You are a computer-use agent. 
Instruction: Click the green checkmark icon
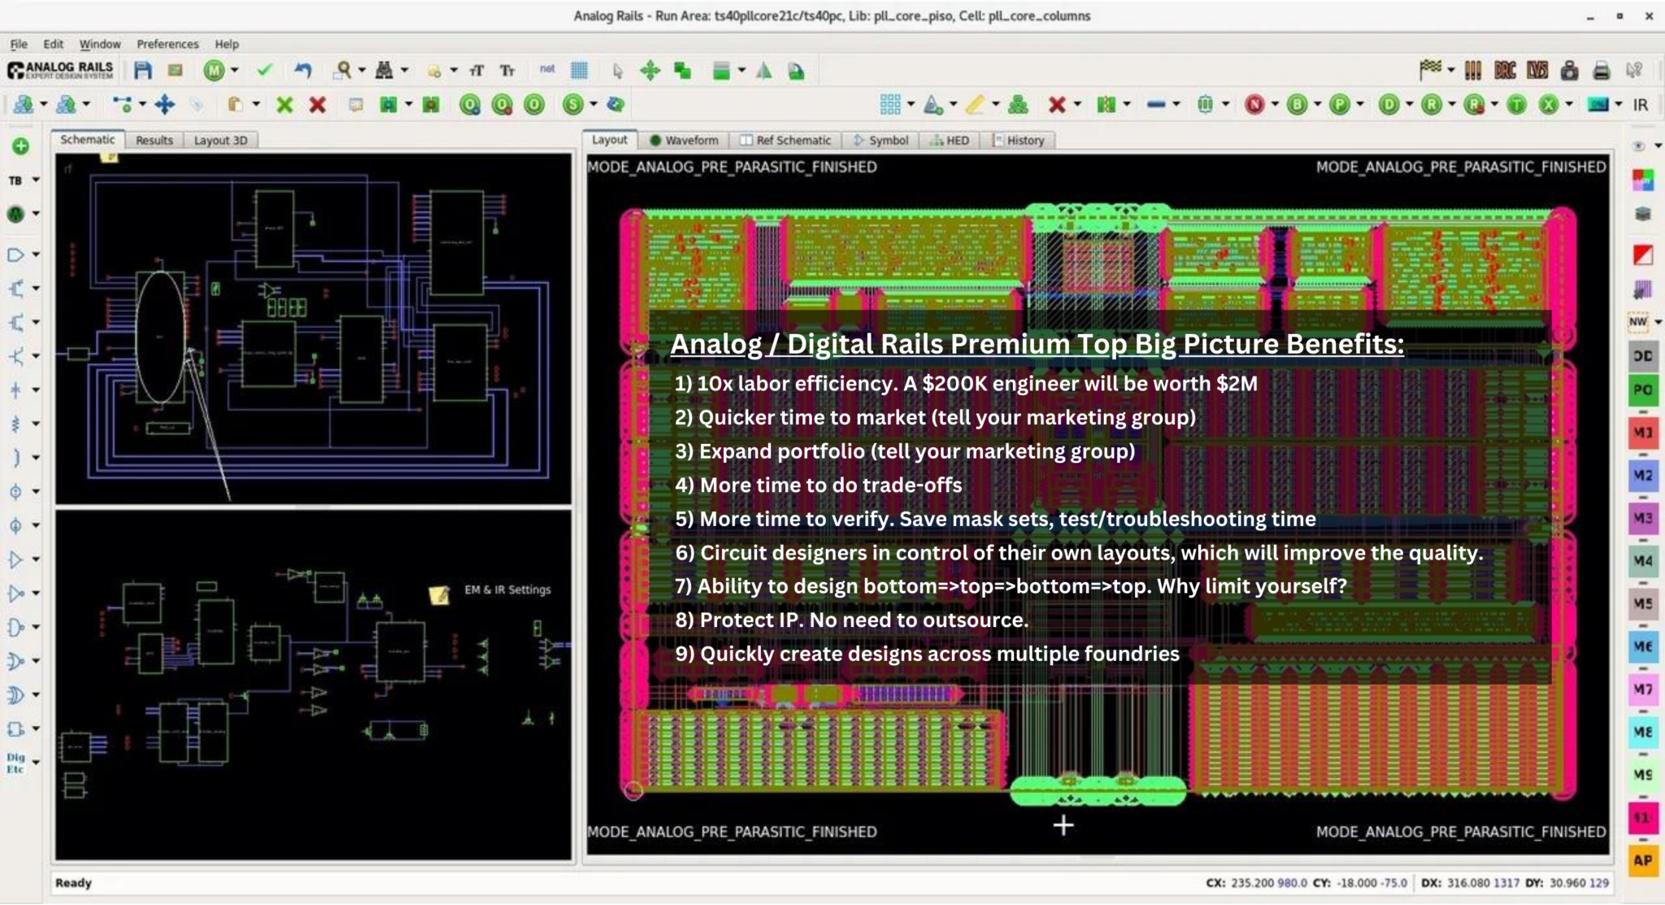[264, 71]
